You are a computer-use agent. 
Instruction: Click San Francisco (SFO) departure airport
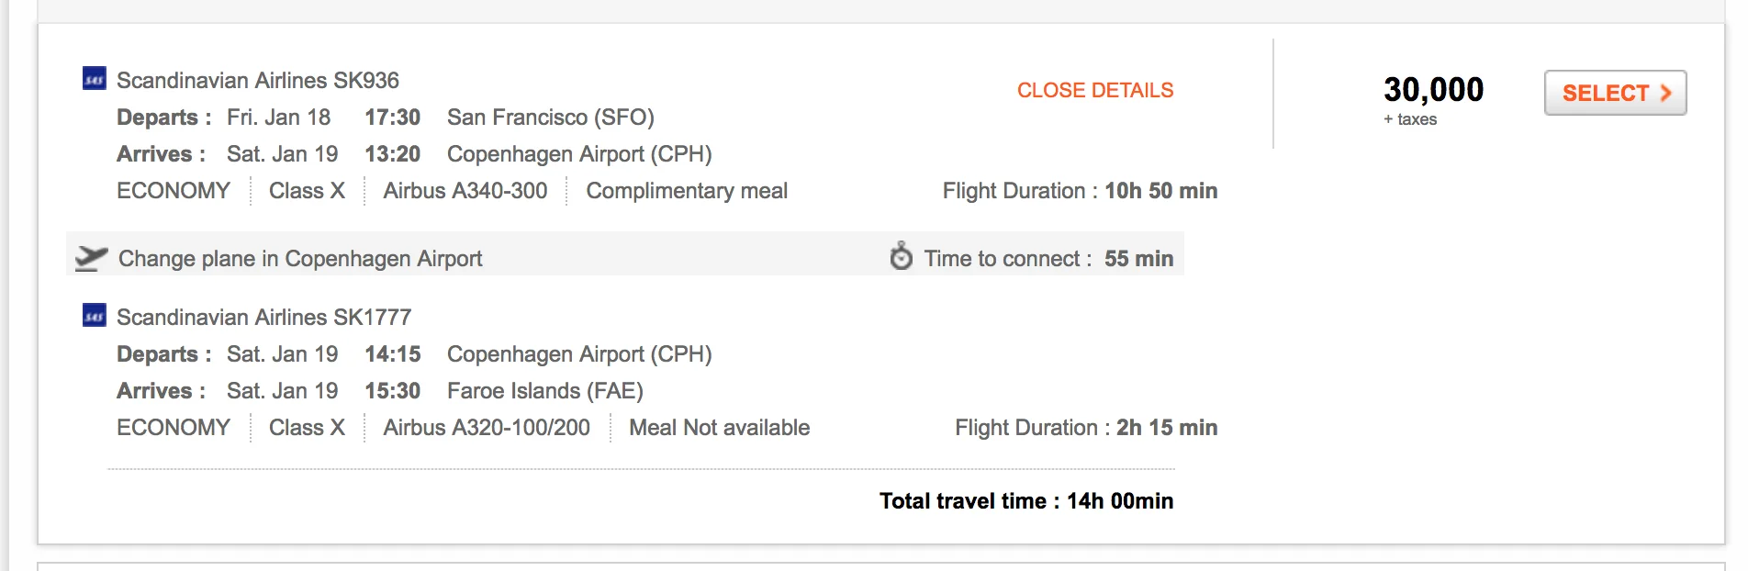[551, 118]
